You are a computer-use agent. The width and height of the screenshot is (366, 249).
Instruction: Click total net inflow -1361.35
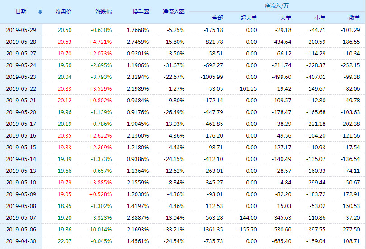click(212, 230)
